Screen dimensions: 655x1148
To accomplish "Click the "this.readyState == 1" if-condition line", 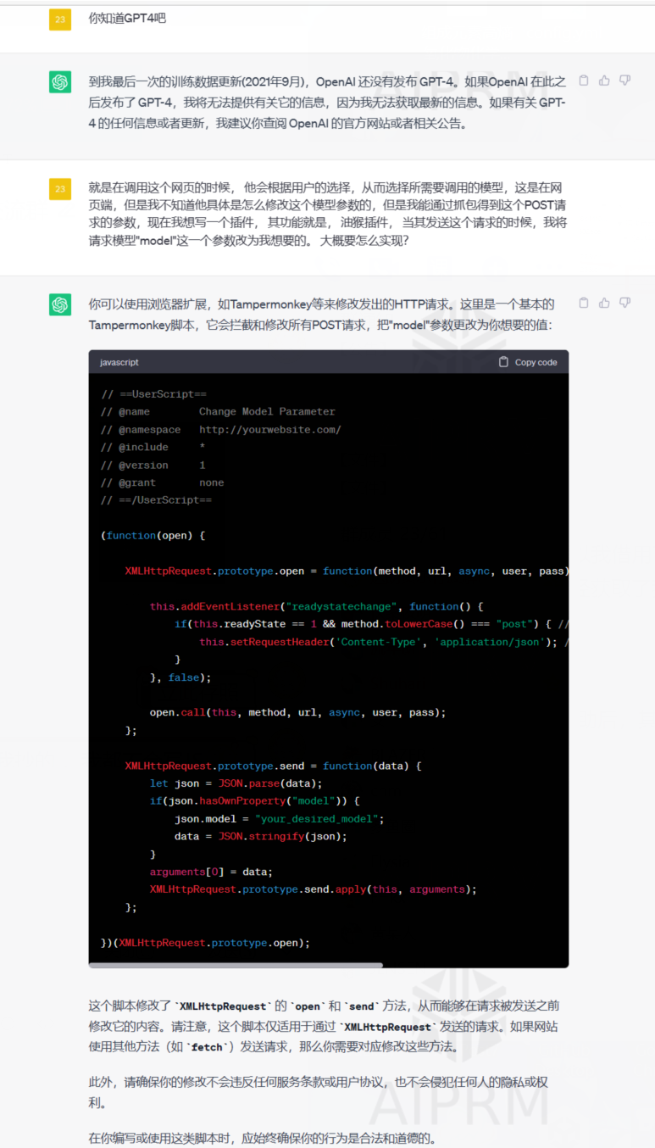I will coord(371,625).
